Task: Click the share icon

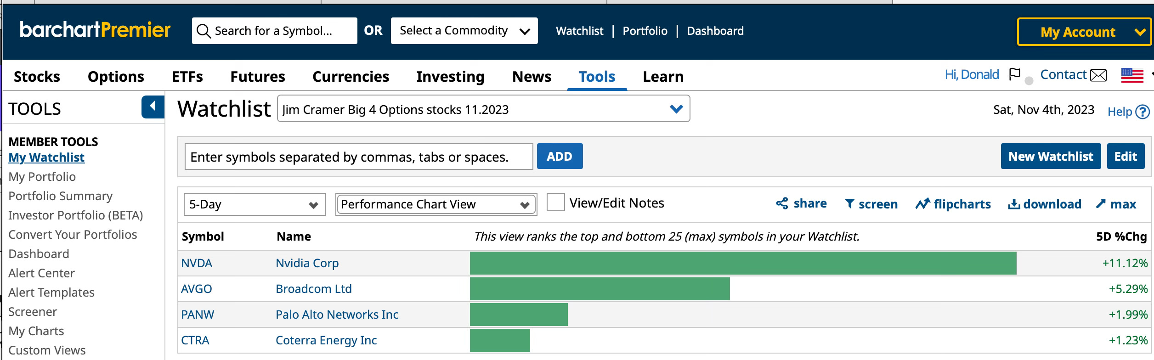Action: (782, 203)
